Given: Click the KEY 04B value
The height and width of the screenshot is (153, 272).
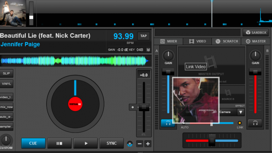Looking at the screenshot, I should click(x=136, y=50).
